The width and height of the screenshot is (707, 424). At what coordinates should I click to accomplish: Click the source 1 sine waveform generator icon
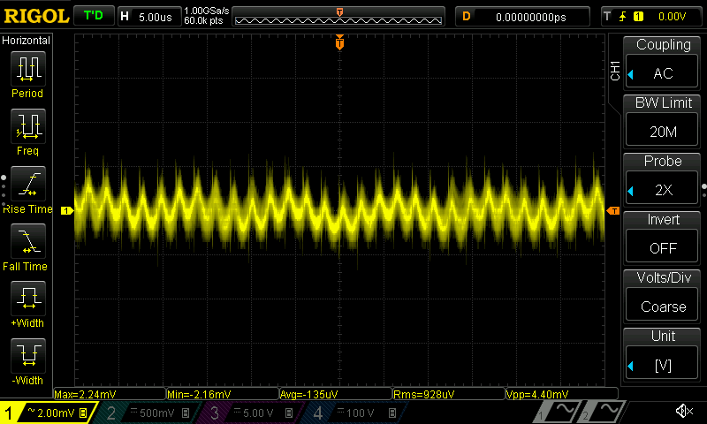point(558,411)
